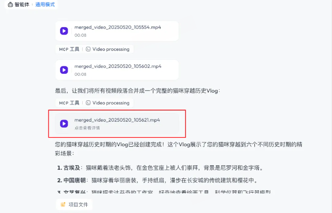Click the second MCP 工具 label

69,103
